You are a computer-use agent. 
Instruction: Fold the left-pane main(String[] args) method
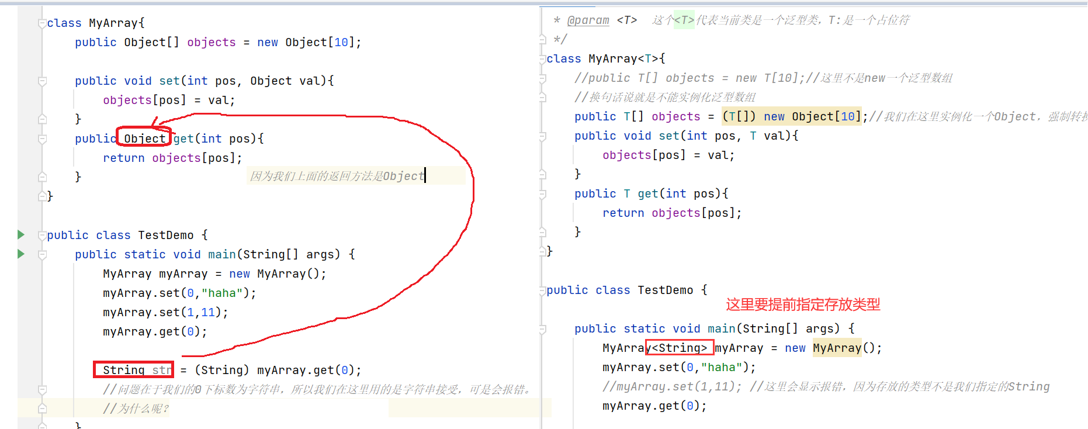click(x=42, y=255)
